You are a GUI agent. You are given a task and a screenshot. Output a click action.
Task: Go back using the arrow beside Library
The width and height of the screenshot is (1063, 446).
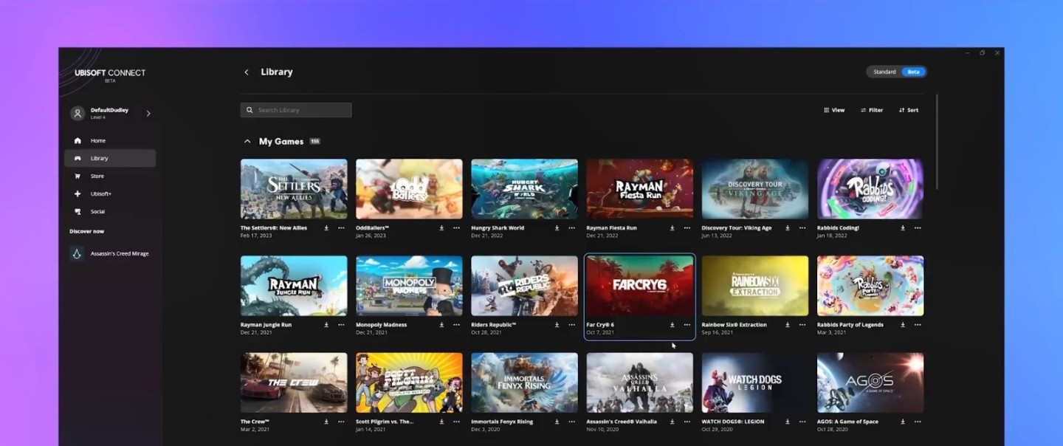tap(247, 72)
